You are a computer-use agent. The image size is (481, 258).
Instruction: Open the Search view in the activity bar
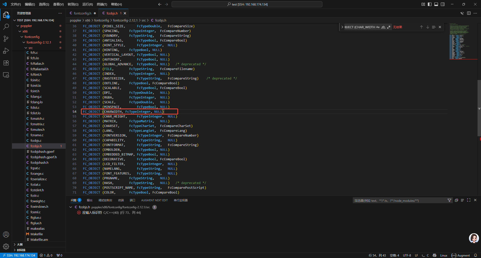(x=6, y=27)
